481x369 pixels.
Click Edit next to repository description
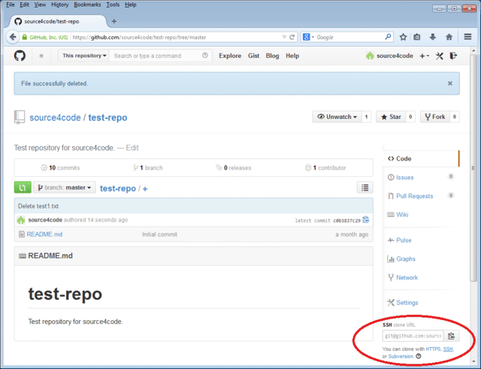tap(132, 148)
